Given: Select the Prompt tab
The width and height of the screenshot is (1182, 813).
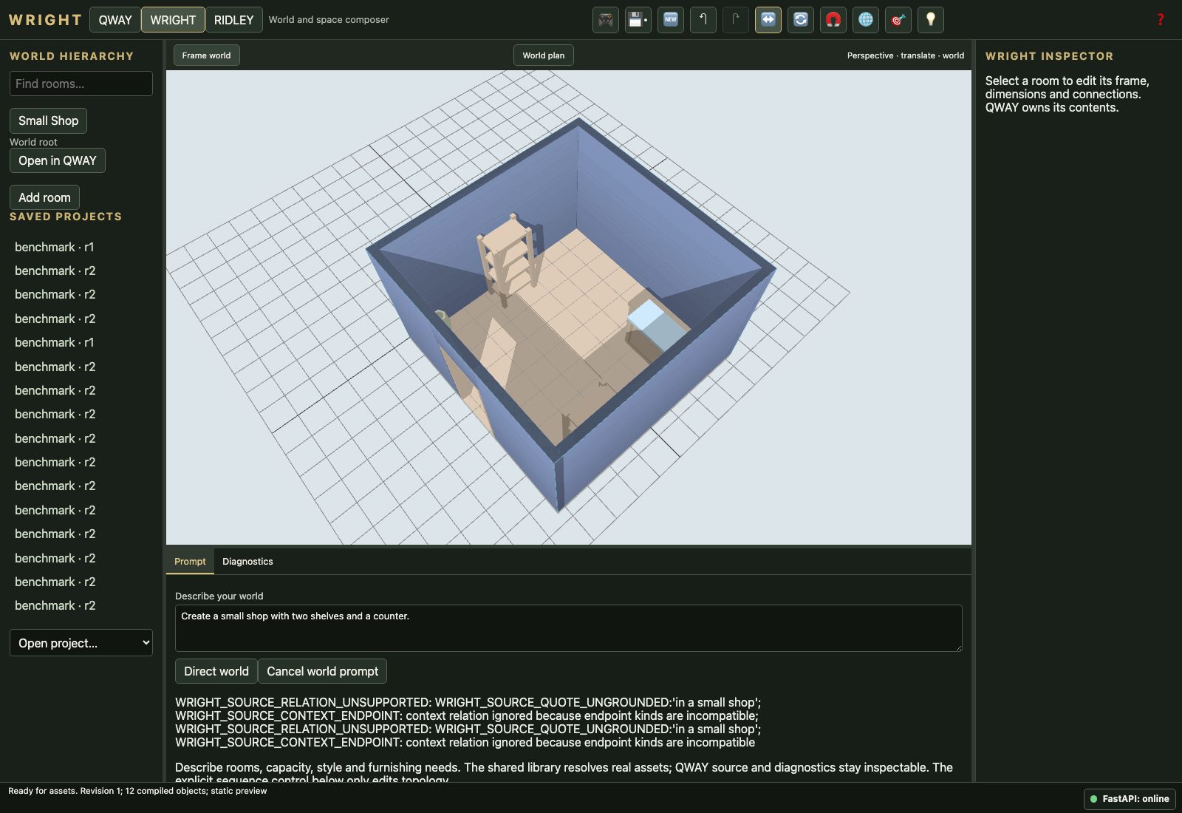Looking at the screenshot, I should (190, 562).
